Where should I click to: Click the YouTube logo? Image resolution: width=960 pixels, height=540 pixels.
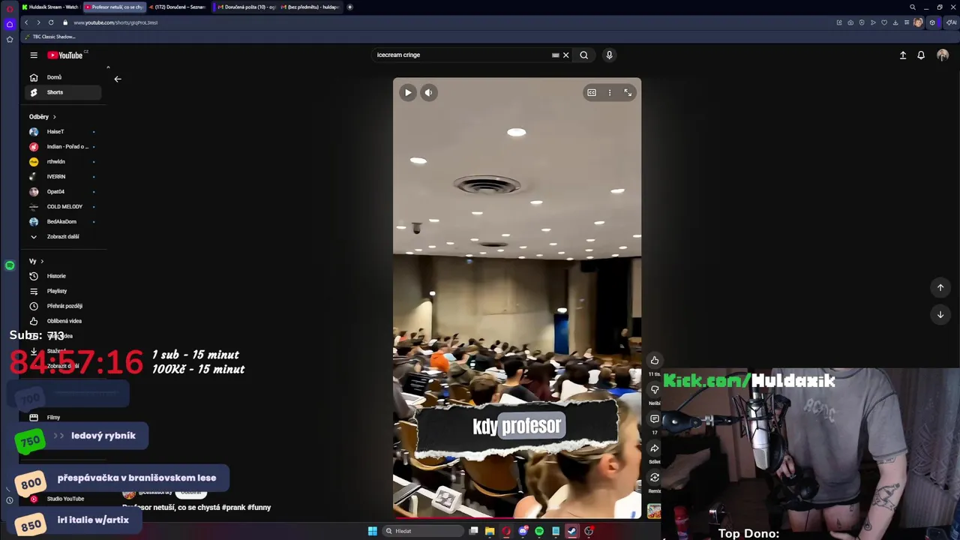click(67, 55)
